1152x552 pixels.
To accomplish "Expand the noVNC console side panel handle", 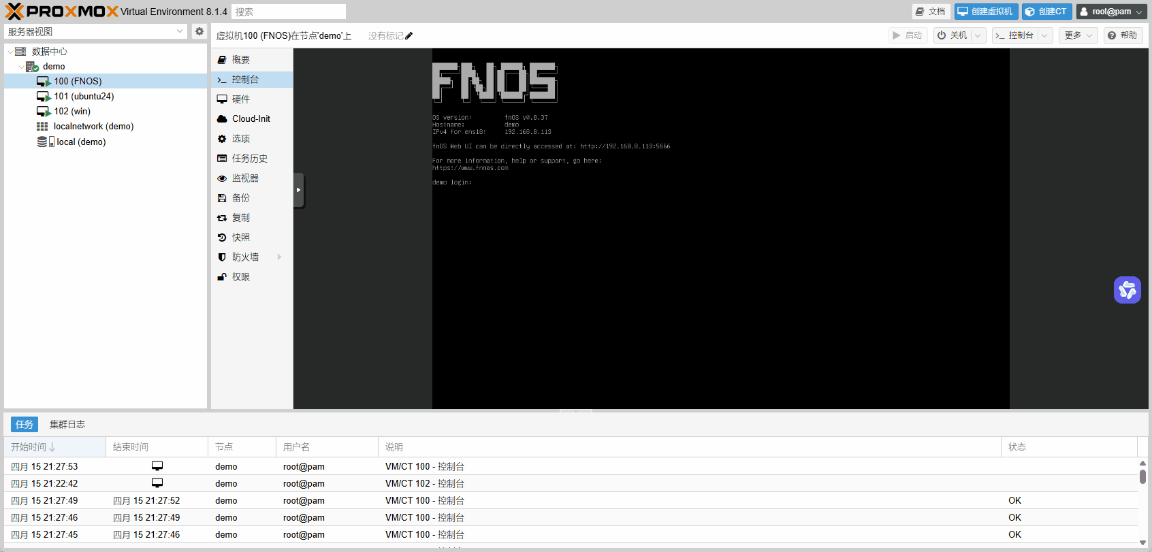I will (299, 190).
